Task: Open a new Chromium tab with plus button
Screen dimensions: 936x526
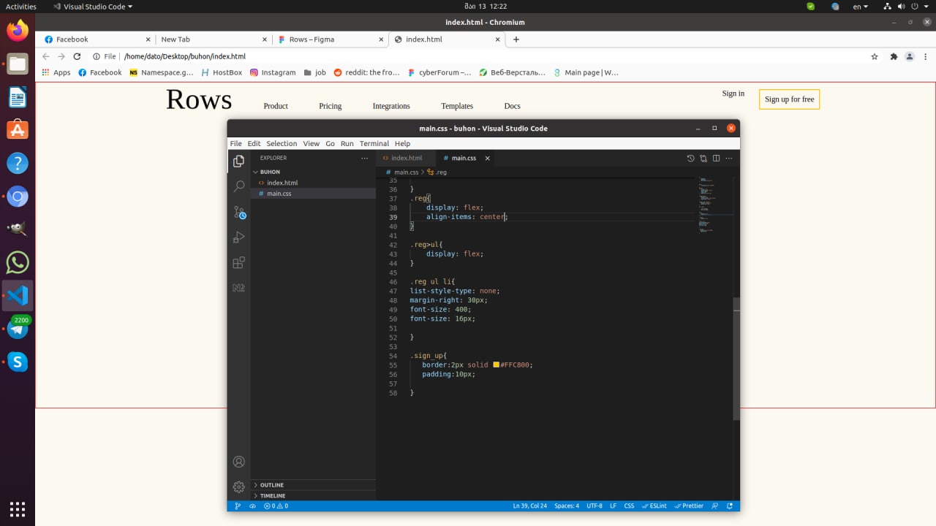Action: [516, 39]
